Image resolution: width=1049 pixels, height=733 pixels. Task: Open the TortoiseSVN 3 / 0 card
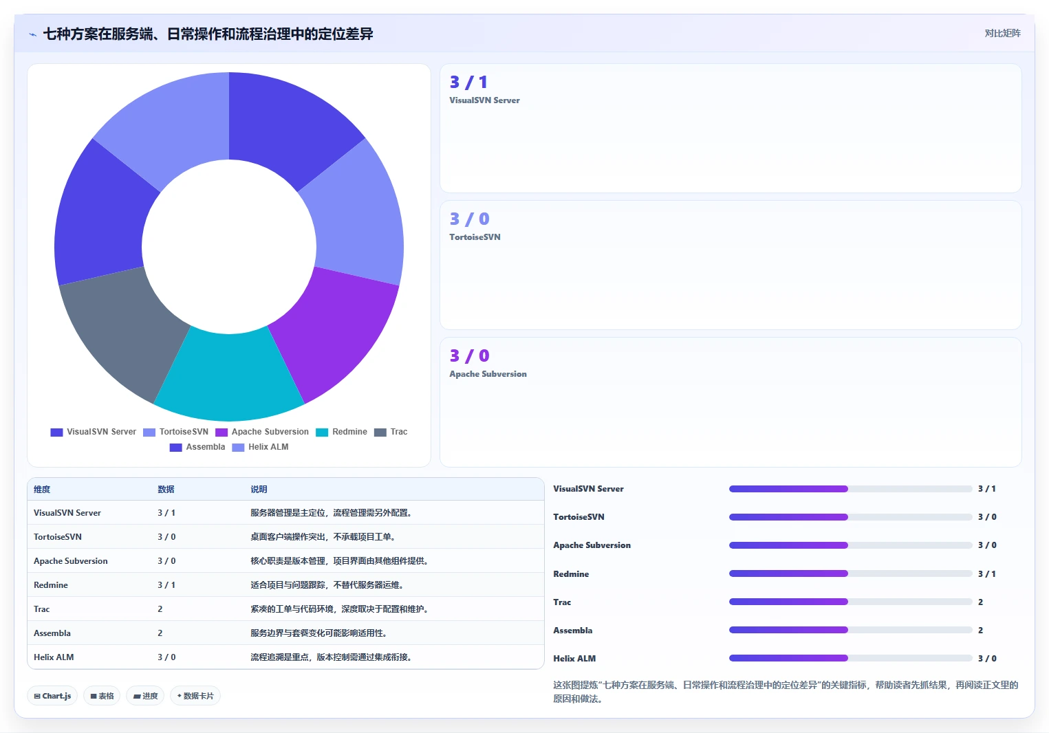click(x=731, y=265)
